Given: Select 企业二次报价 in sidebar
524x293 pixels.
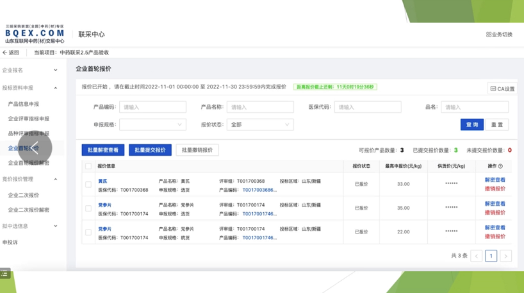Looking at the screenshot, I should coord(23,195).
